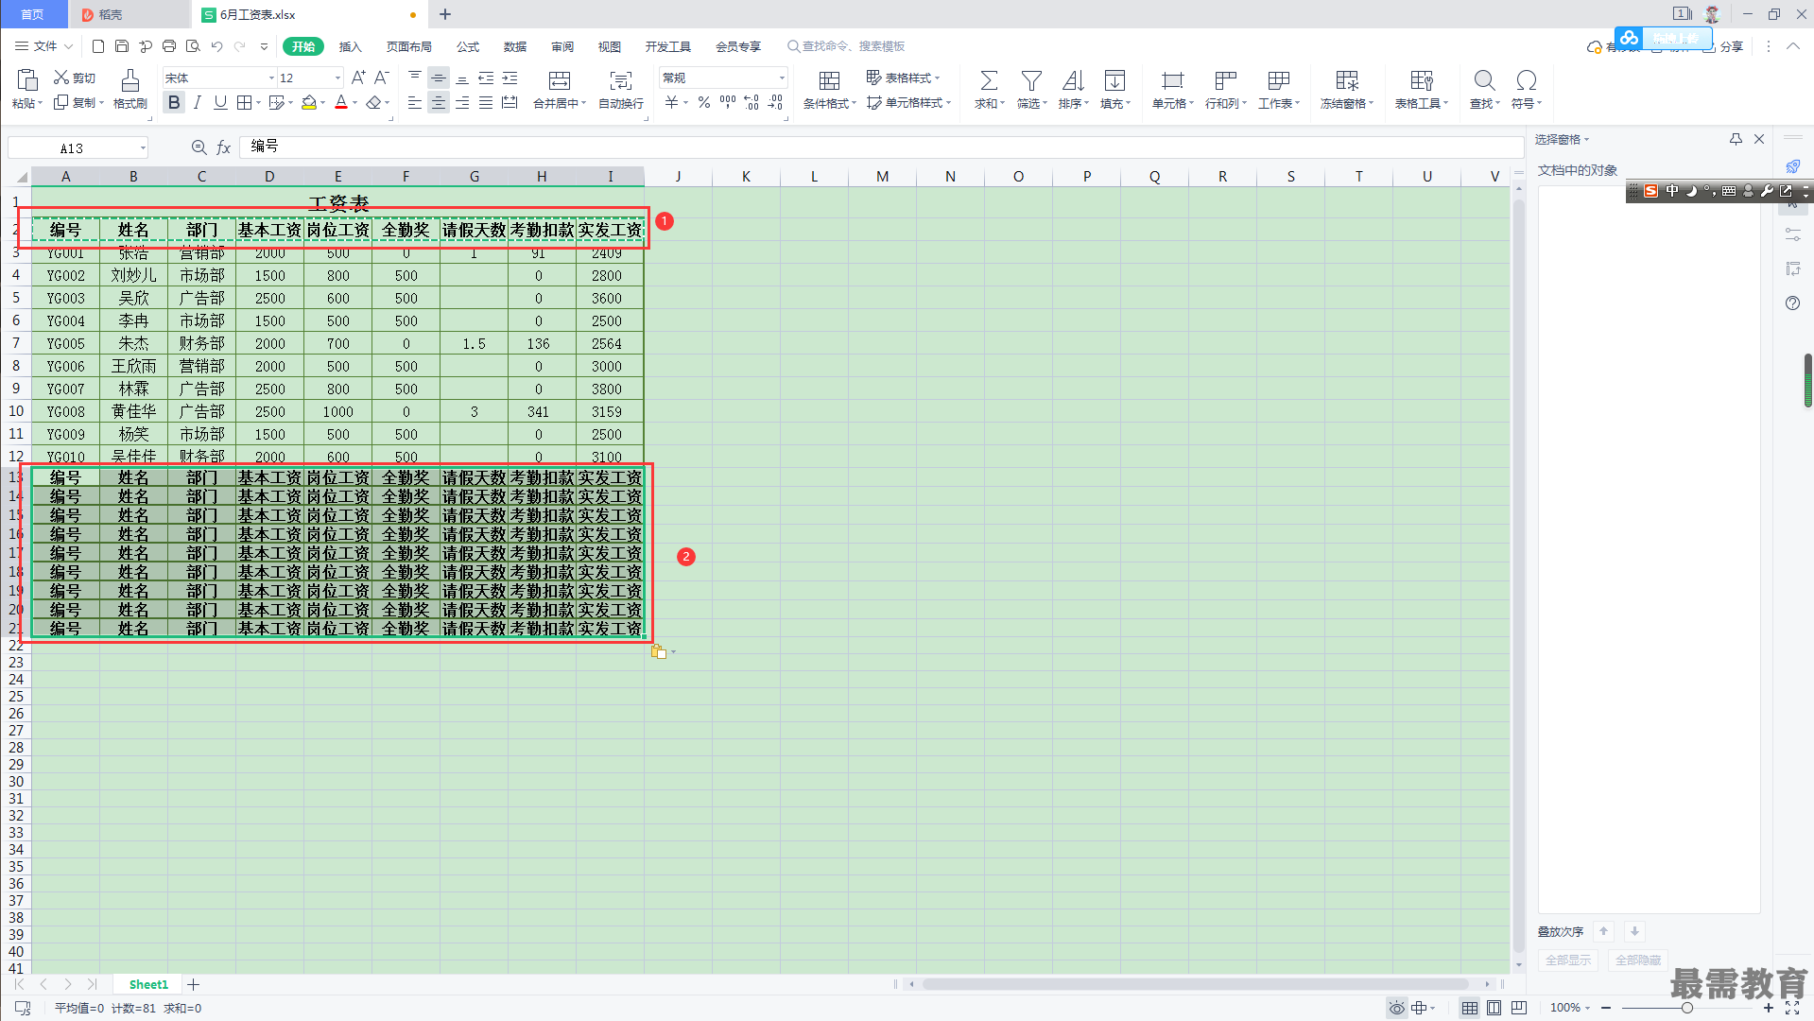Click the 分享 (Share) button
The width and height of the screenshot is (1814, 1021).
coord(1724,46)
